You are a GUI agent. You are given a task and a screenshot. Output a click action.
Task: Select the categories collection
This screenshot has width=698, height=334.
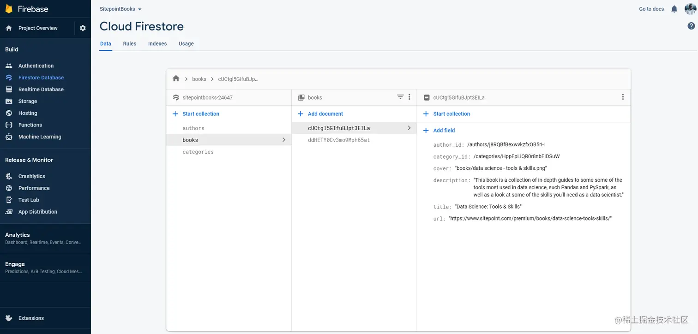[x=198, y=151]
